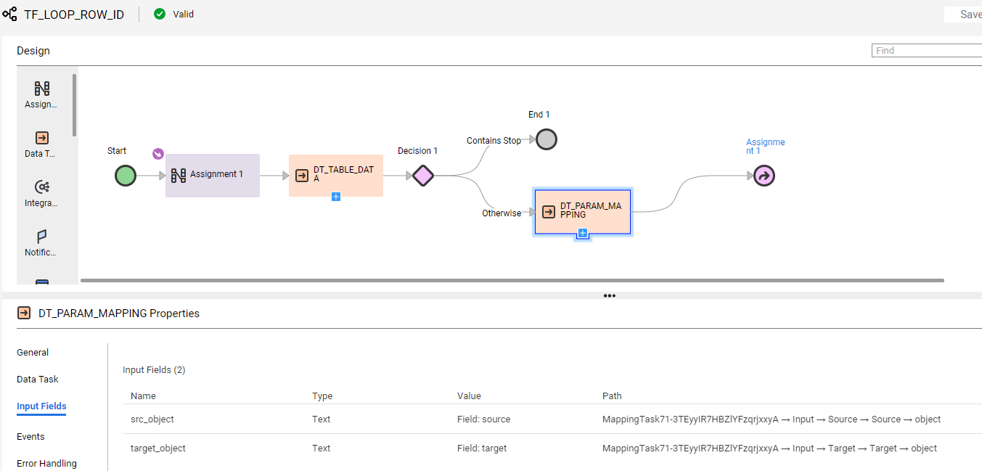Expand DT_TABLE_DATA with its plus icon
This screenshot has width=982, height=471.
click(336, 197)
